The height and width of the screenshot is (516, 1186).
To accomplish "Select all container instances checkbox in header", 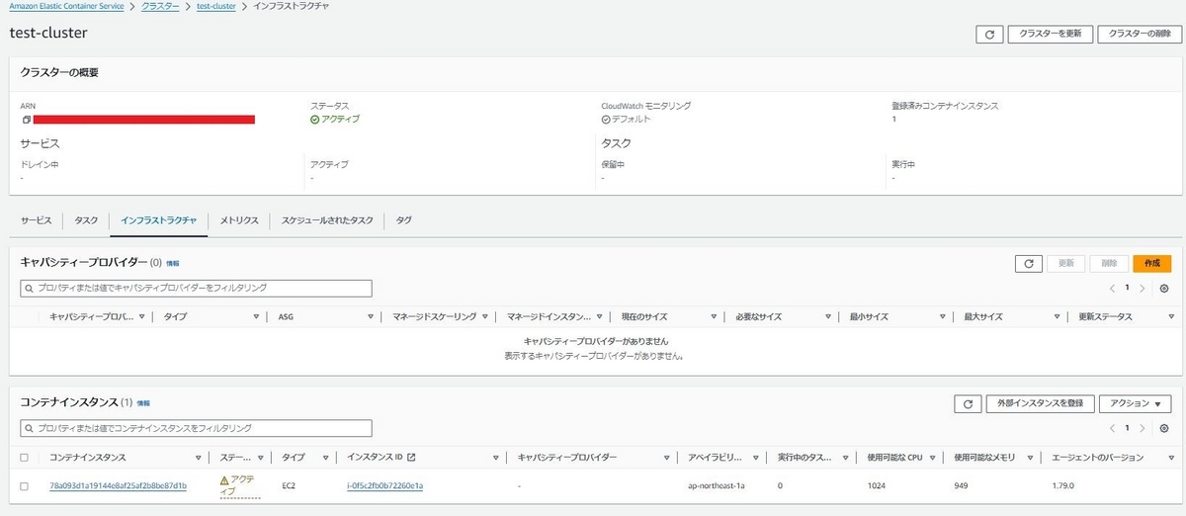I will tap(25, 458).
